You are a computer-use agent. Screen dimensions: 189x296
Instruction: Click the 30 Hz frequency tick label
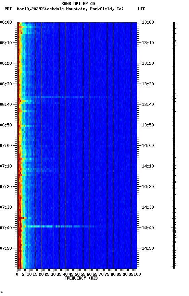(53, 274)
